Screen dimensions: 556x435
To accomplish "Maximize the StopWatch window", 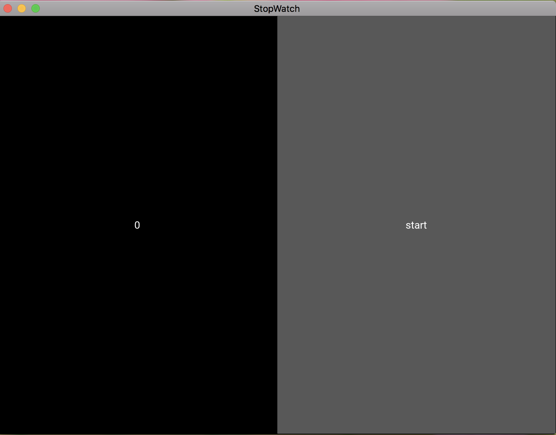I will (36, 8).
